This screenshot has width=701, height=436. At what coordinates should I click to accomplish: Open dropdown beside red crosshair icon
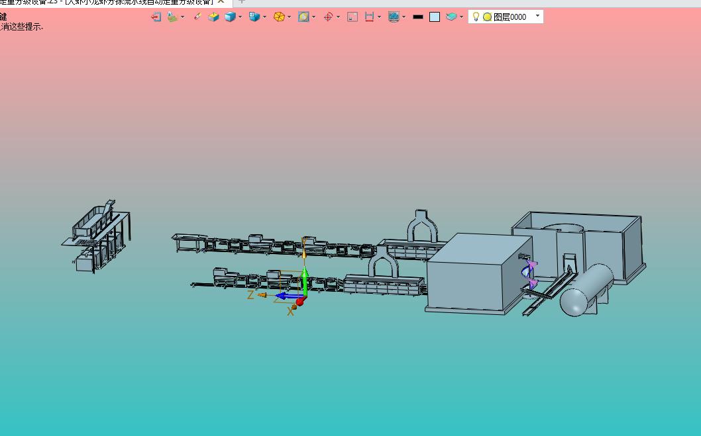coord(338,17)
